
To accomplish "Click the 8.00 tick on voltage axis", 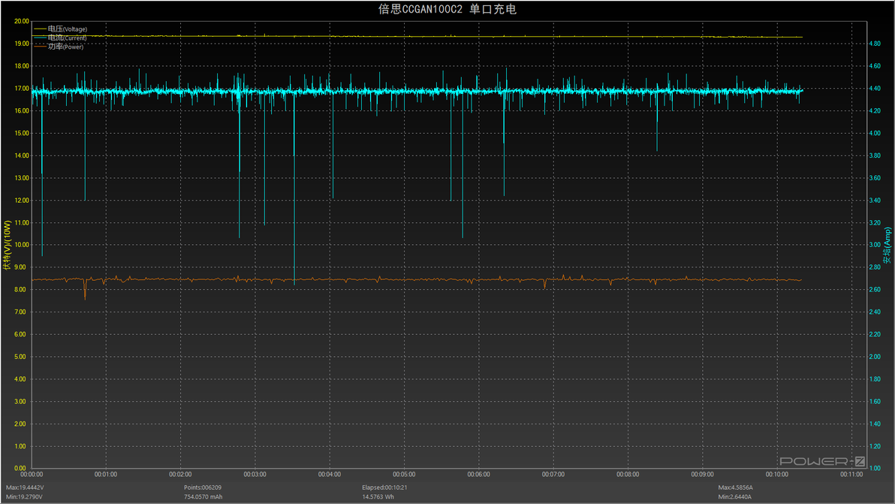I will (x=20, y=289).
